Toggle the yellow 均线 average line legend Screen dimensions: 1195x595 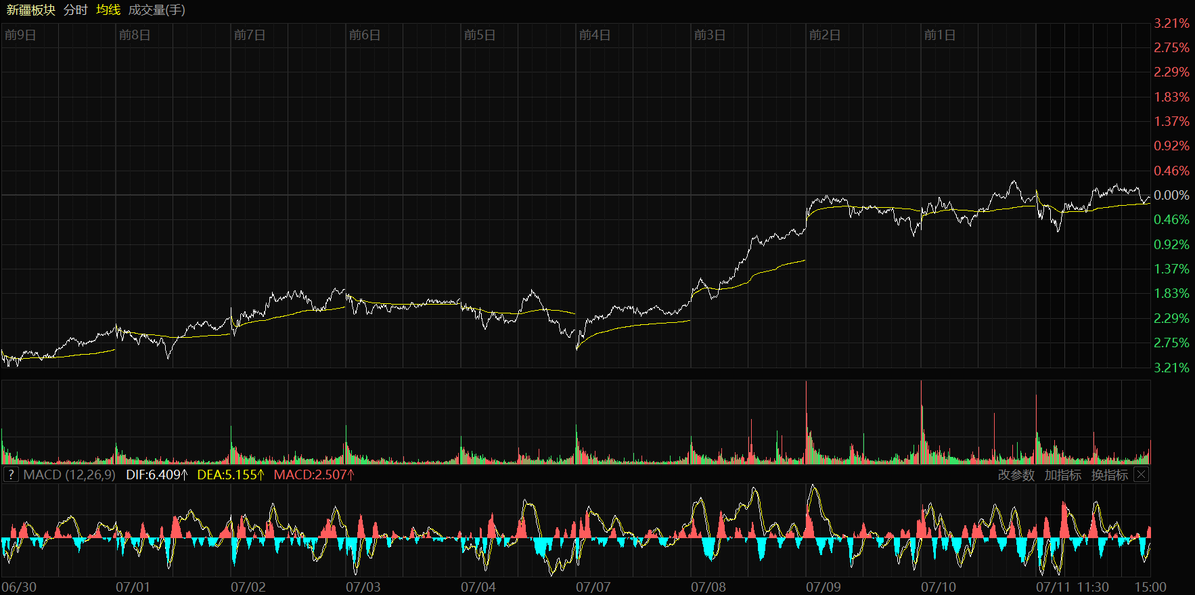coord(108,10)
